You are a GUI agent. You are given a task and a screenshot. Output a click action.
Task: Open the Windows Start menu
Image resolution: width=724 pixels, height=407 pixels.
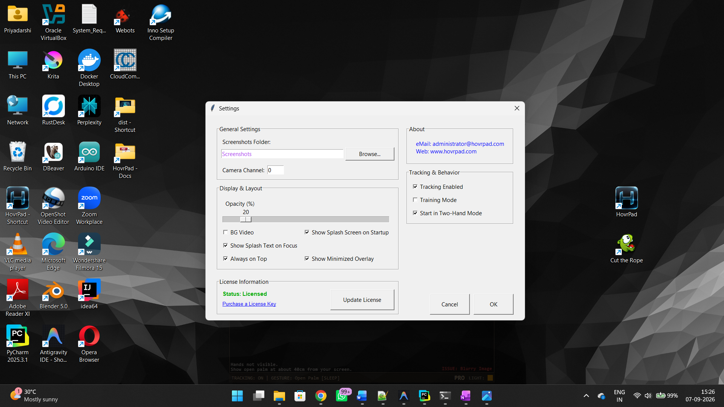coord(237,396)
